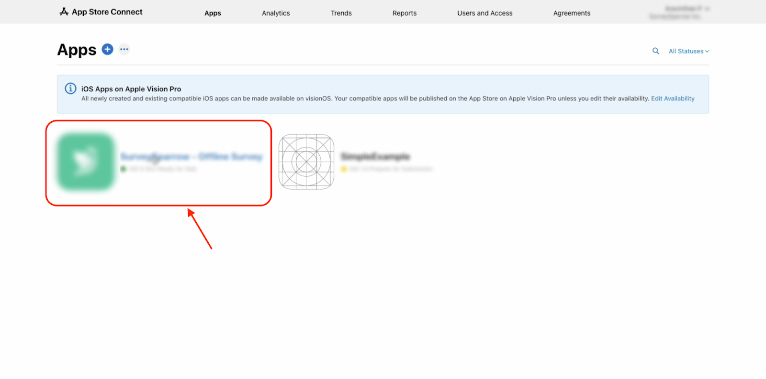
Task: Open the Analytics section
Action: pyautogui.click(x=276, y=13)
